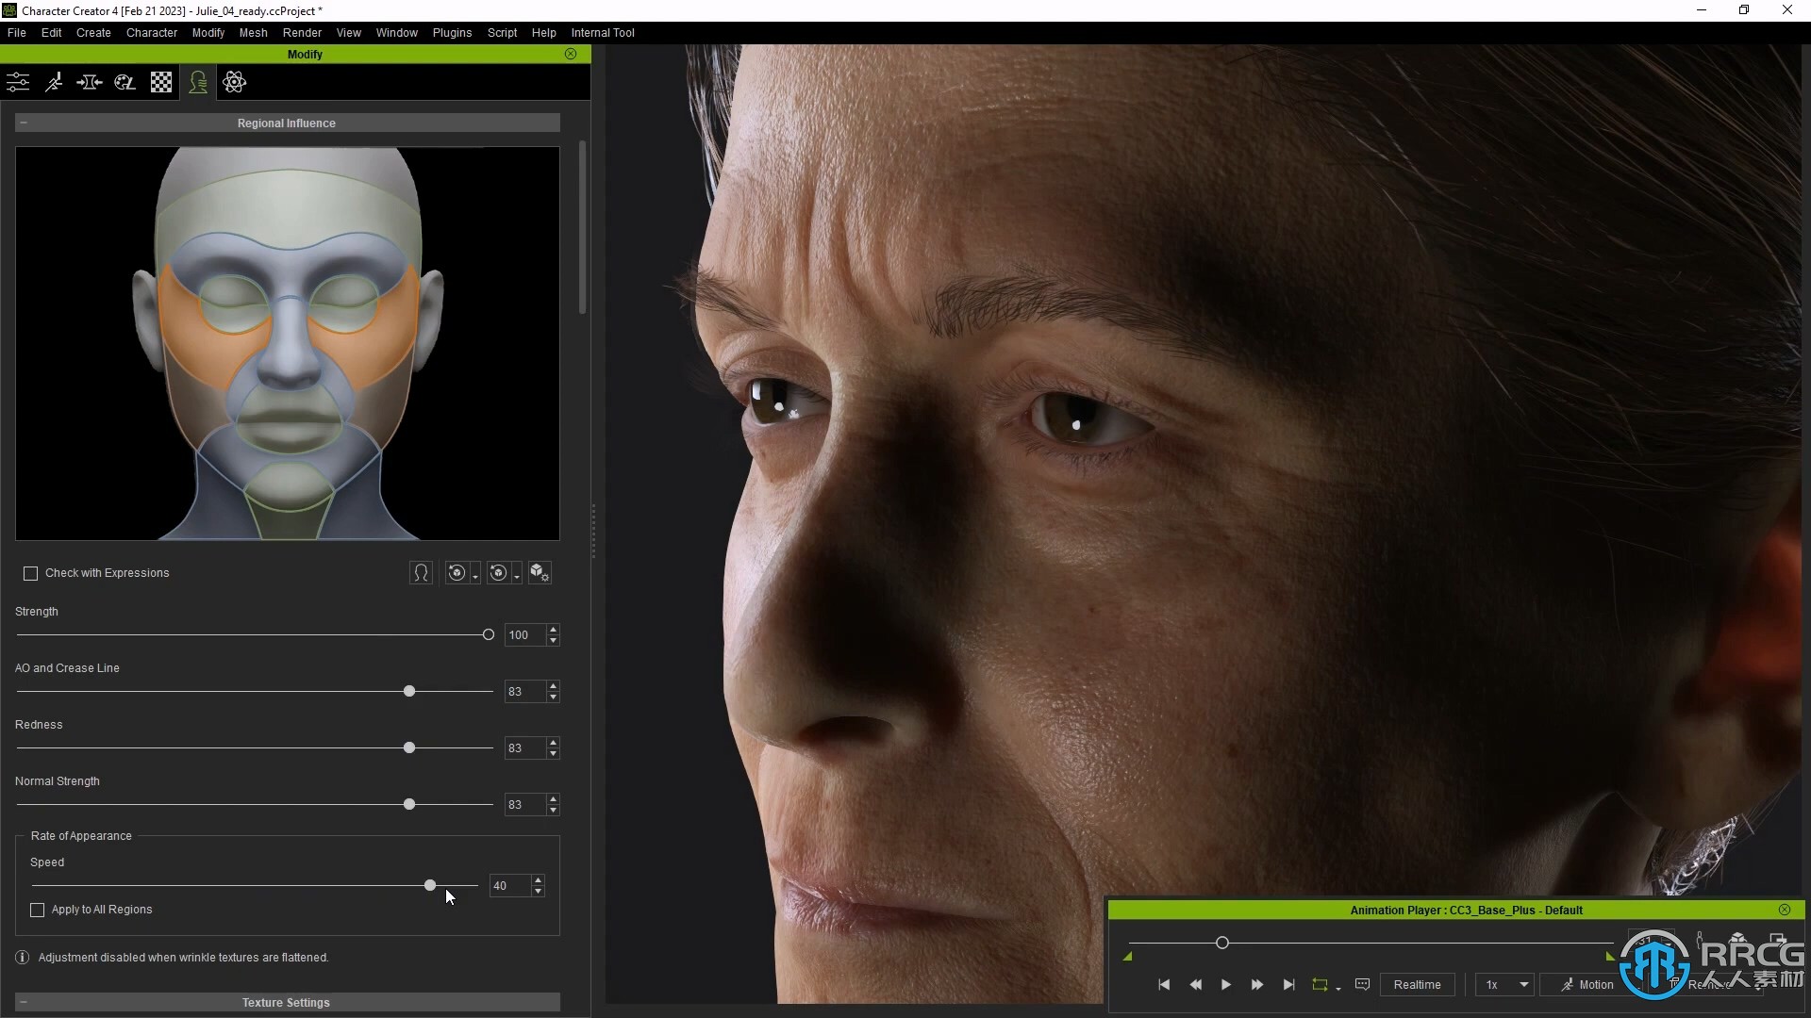Open the loop mode dropdown arrow
The width and height of the screenshot is (1811, 1018).
tap(1338, 988)
